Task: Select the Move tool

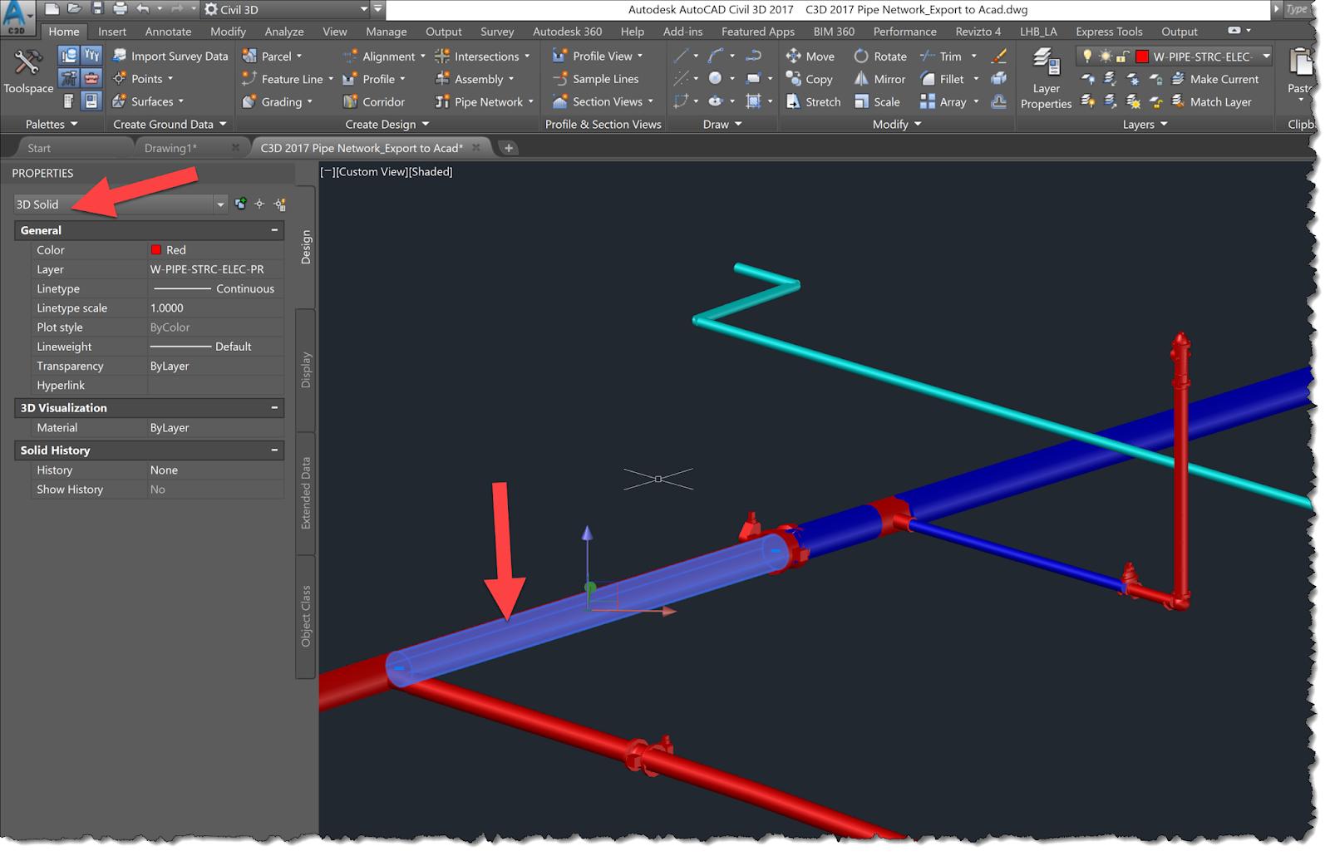Action: pos(810,57)
